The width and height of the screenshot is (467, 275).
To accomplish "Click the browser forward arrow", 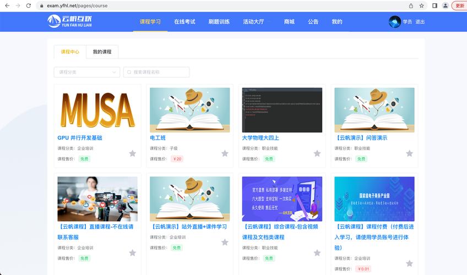I will [x=18, y=5].
